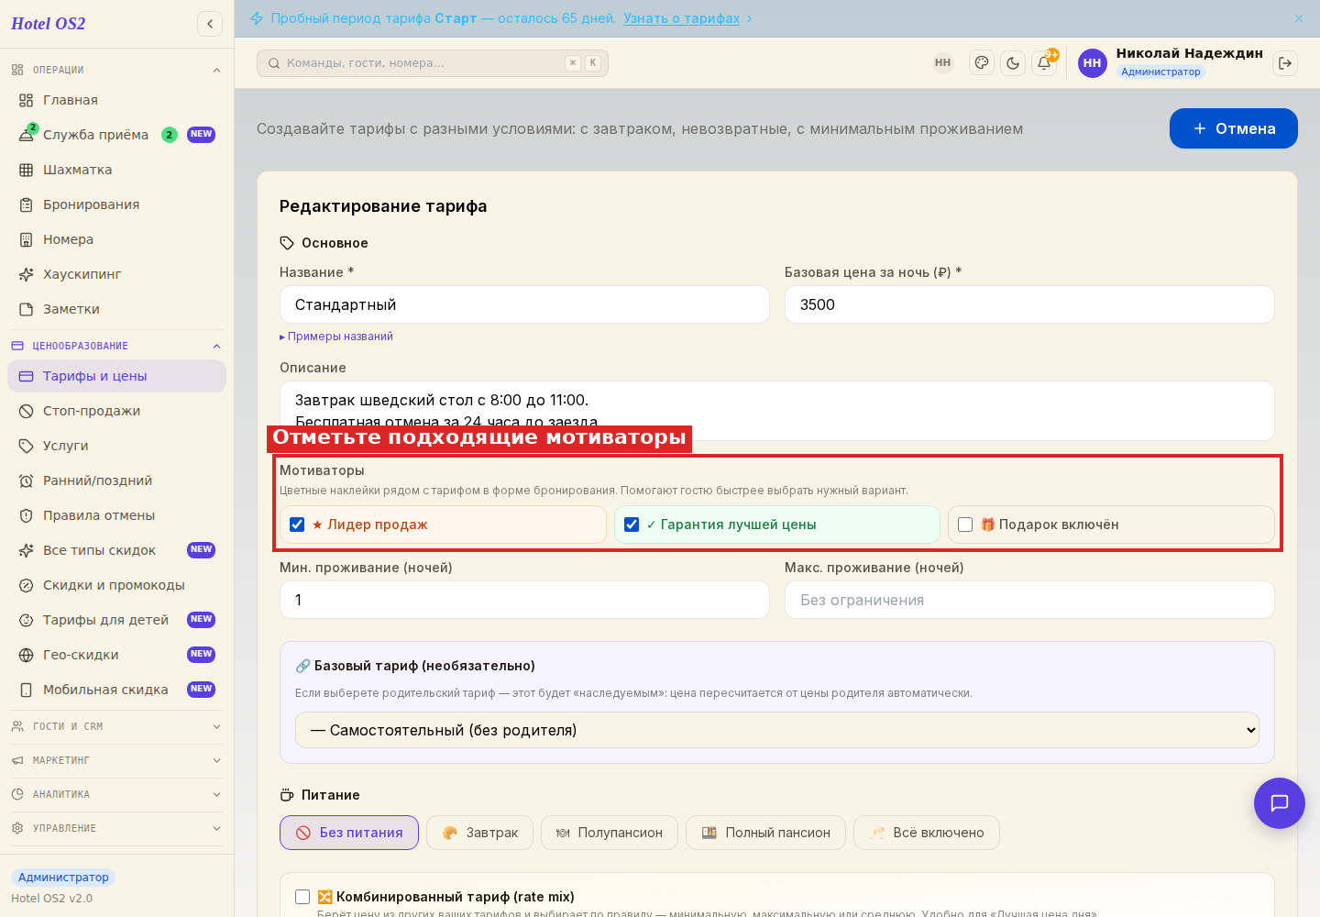The width and height of the screenshot is (1320, 917).
Task: Go to Бронирования
Action: [x=116, y=204]
